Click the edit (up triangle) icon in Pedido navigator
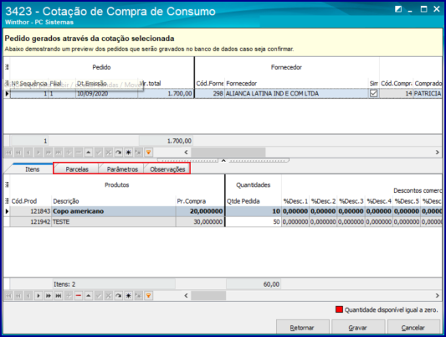Viewport: 446px width, 337px height. 89,153
